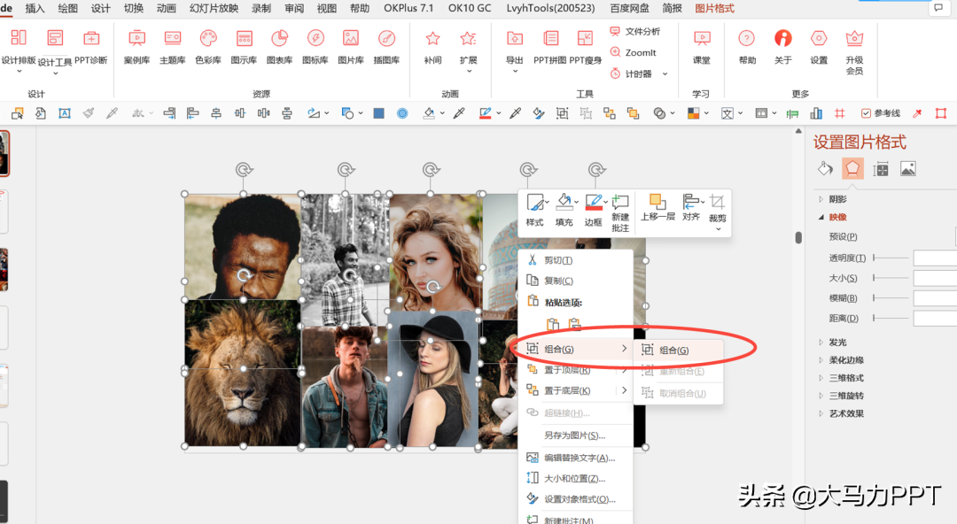Open the 设置 settings icon
957x524 pixels.
click(819, 39)
